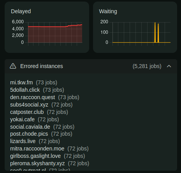Collapse the Errored instances panel with the chevron
This screenshot has height=173, width=181.
point(169,66)
